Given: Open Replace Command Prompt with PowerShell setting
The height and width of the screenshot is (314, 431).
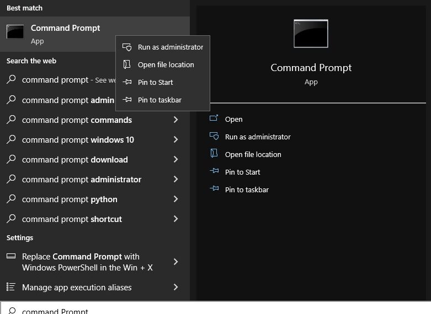Looking at the screenshot, I should click(x=95, y=262).
